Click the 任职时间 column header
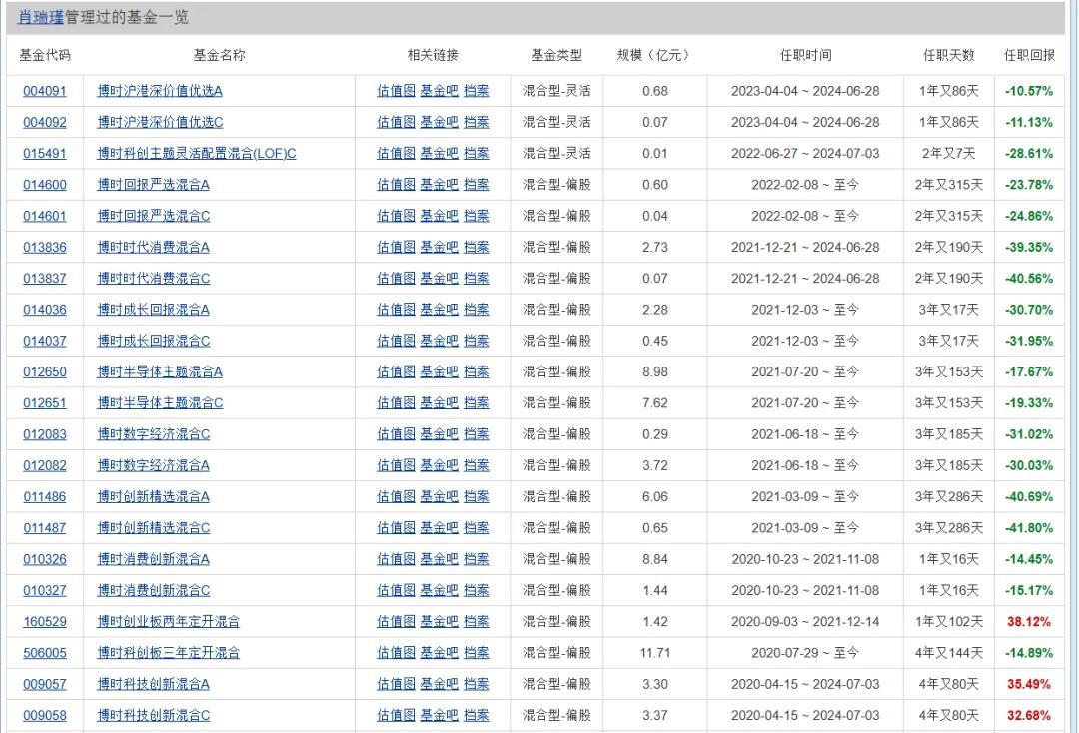 click(806, 55)
